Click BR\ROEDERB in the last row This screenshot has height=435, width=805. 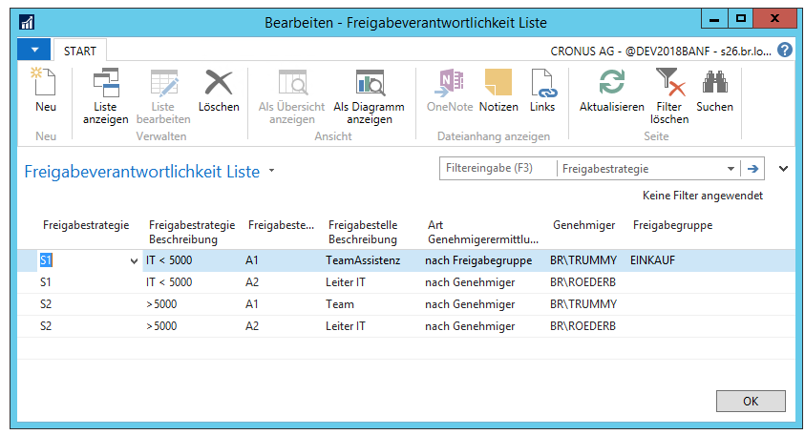[583, 326]
